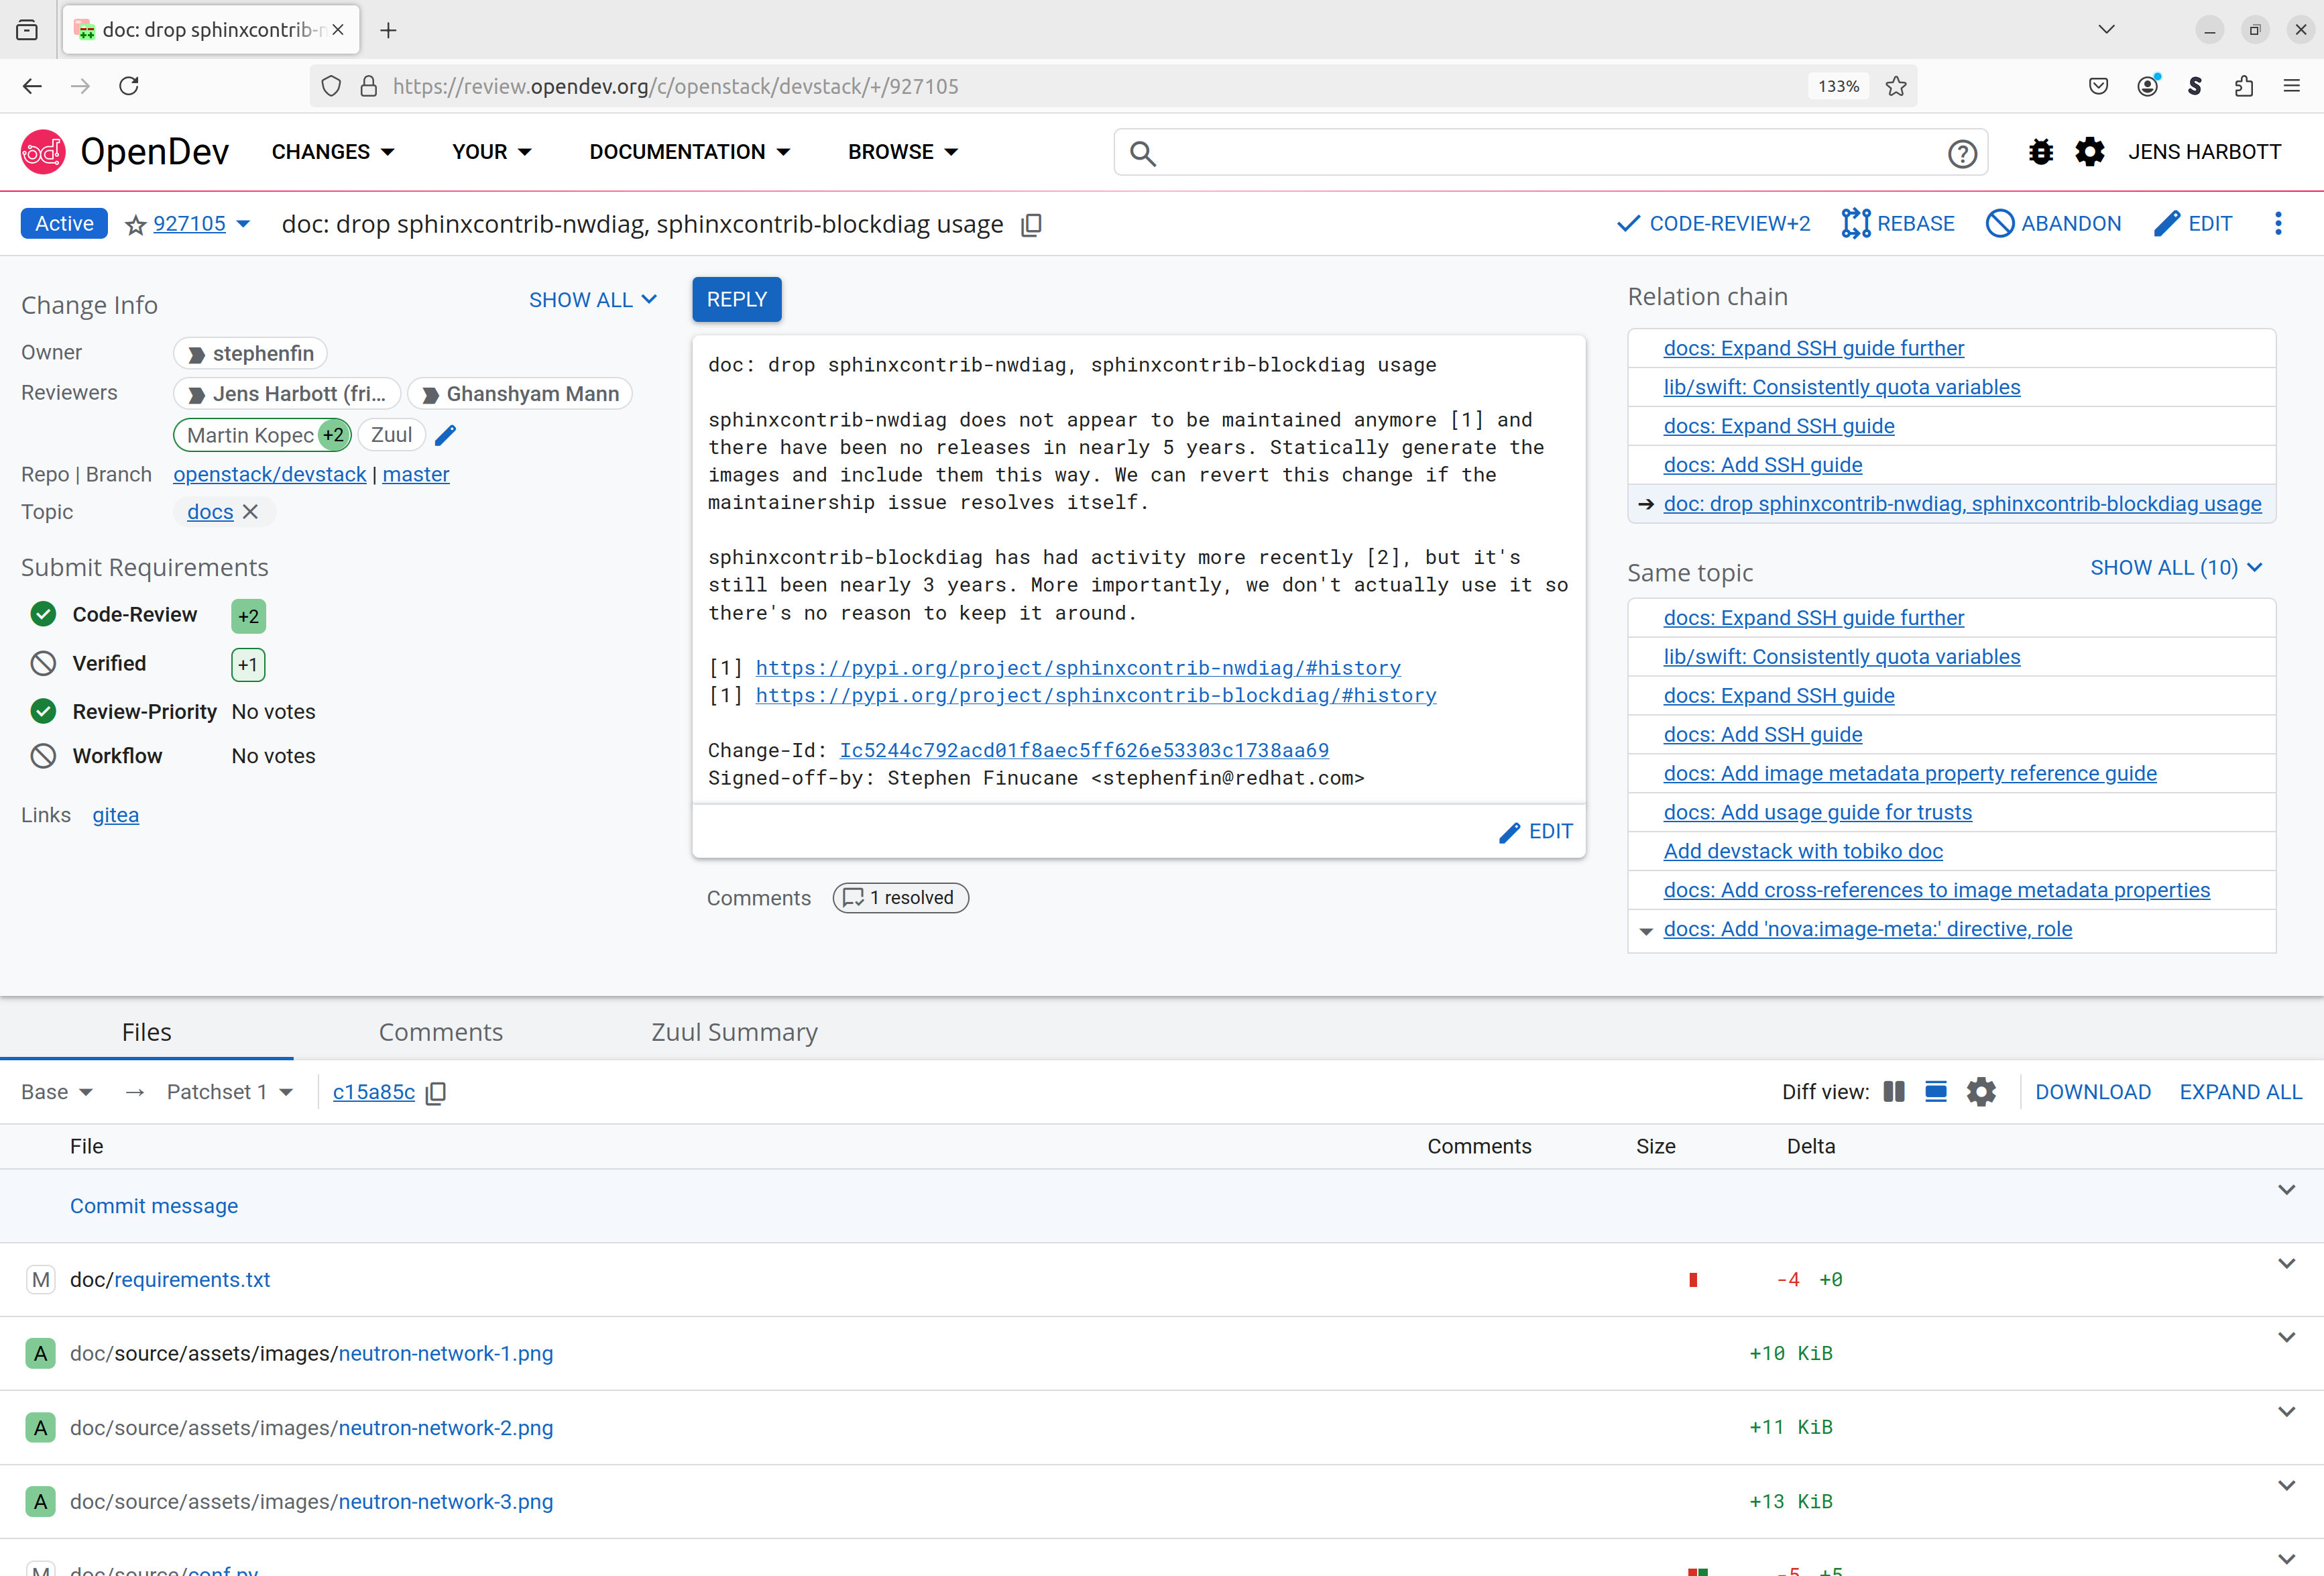Click into the search input field
This screenshot has height=1576, width=2324.
tap(1550, 153)
